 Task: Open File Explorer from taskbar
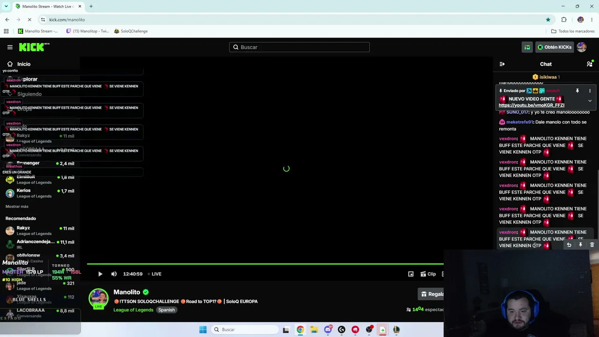314,330
